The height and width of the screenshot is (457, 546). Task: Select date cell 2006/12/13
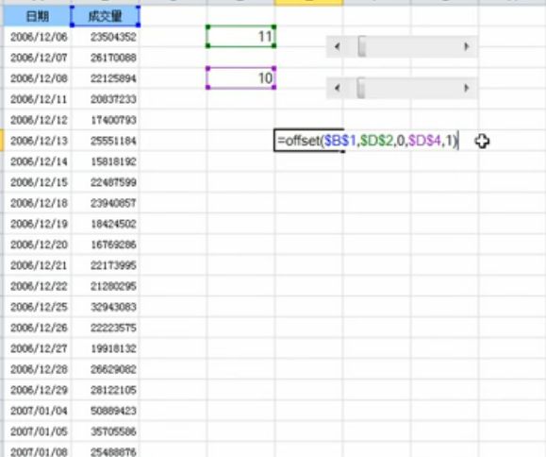pyautogui.click(x=38, y=141)
